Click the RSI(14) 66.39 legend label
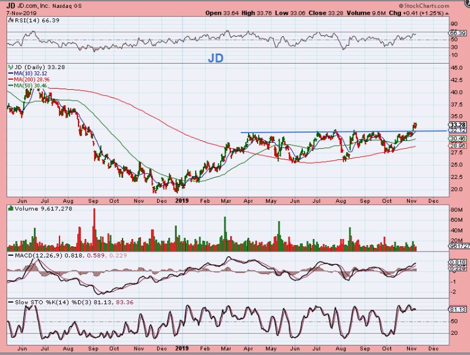Screen dimensions: 470x355 36,21
